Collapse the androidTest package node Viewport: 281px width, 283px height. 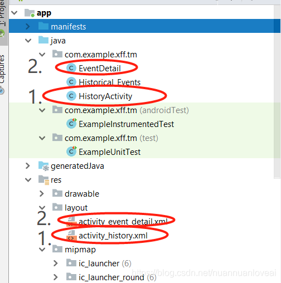[x=42, y=110]
